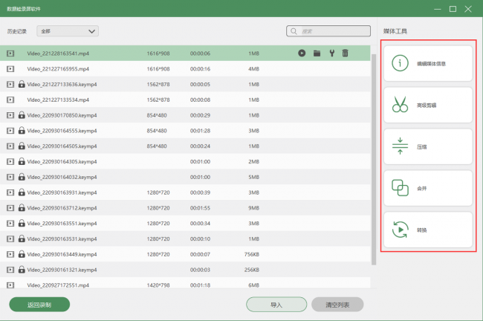The width and height of the screenshot is (483, 321).
Task: Select the file name Video_220930163712.keymp4
Action: pyautogui.click(x=62, y=208)
